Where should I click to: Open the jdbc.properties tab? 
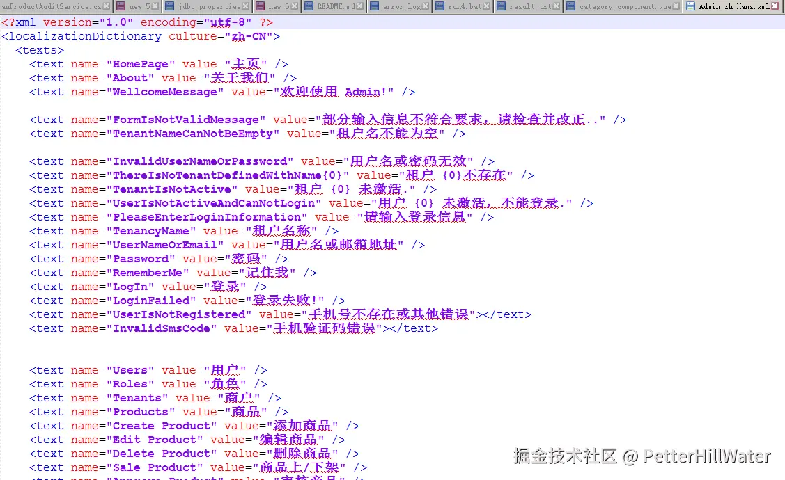pyautogui.click(x=208, y=6)
